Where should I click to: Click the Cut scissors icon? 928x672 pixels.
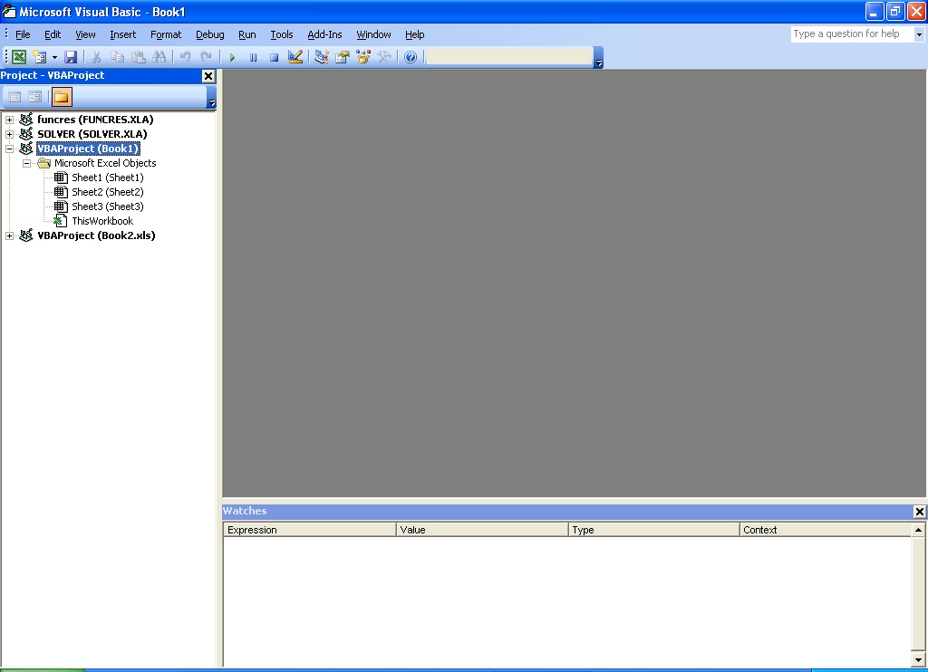coord(96,57)
